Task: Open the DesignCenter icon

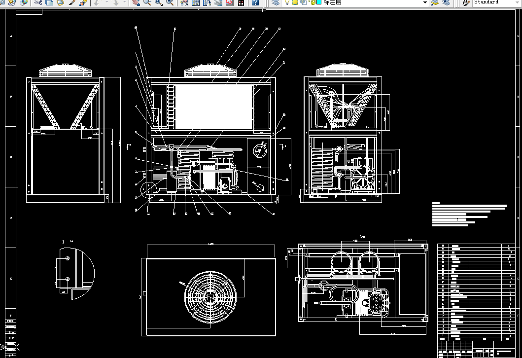Action: tap(196, 2)
